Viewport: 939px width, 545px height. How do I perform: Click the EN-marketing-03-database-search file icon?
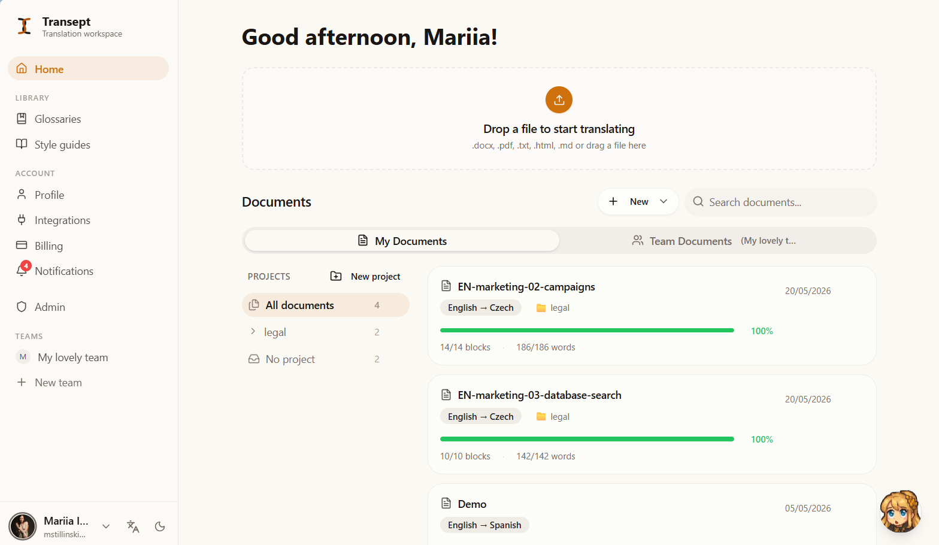point(446,395)
